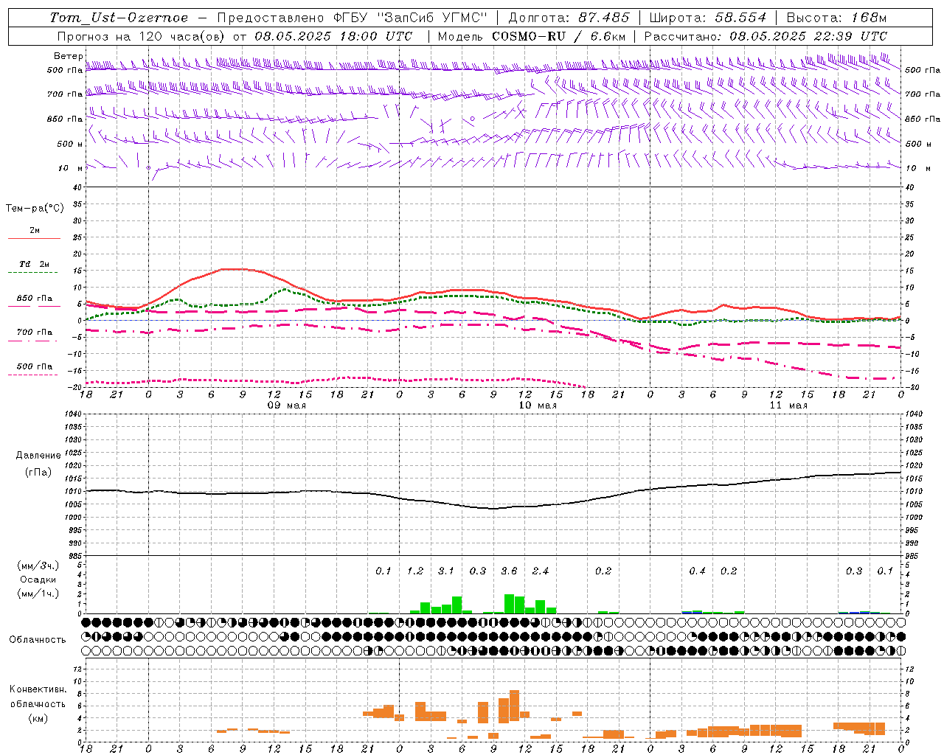Click the 0.4 precipitation total value
This screenshot has width=944, height=755.
pos(697,571)
